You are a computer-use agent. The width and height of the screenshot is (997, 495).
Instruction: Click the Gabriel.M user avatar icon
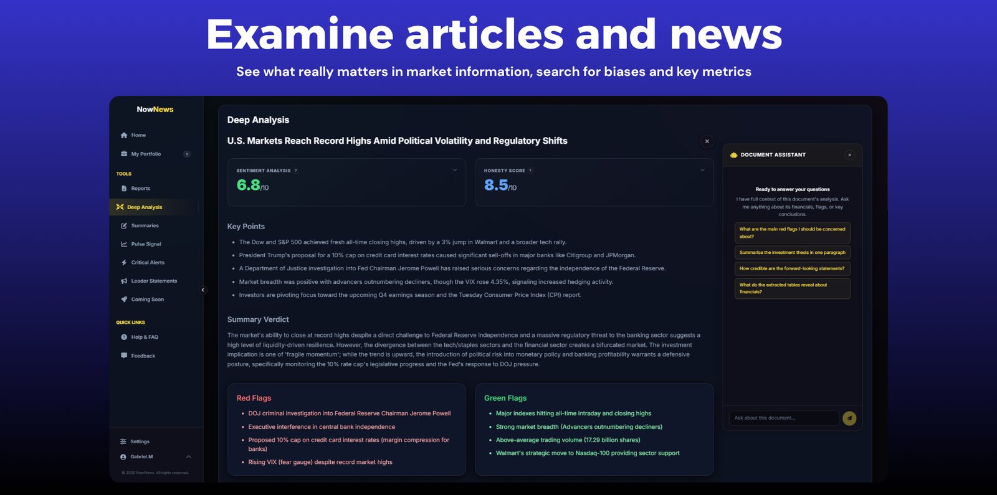(x=123, y=457)
